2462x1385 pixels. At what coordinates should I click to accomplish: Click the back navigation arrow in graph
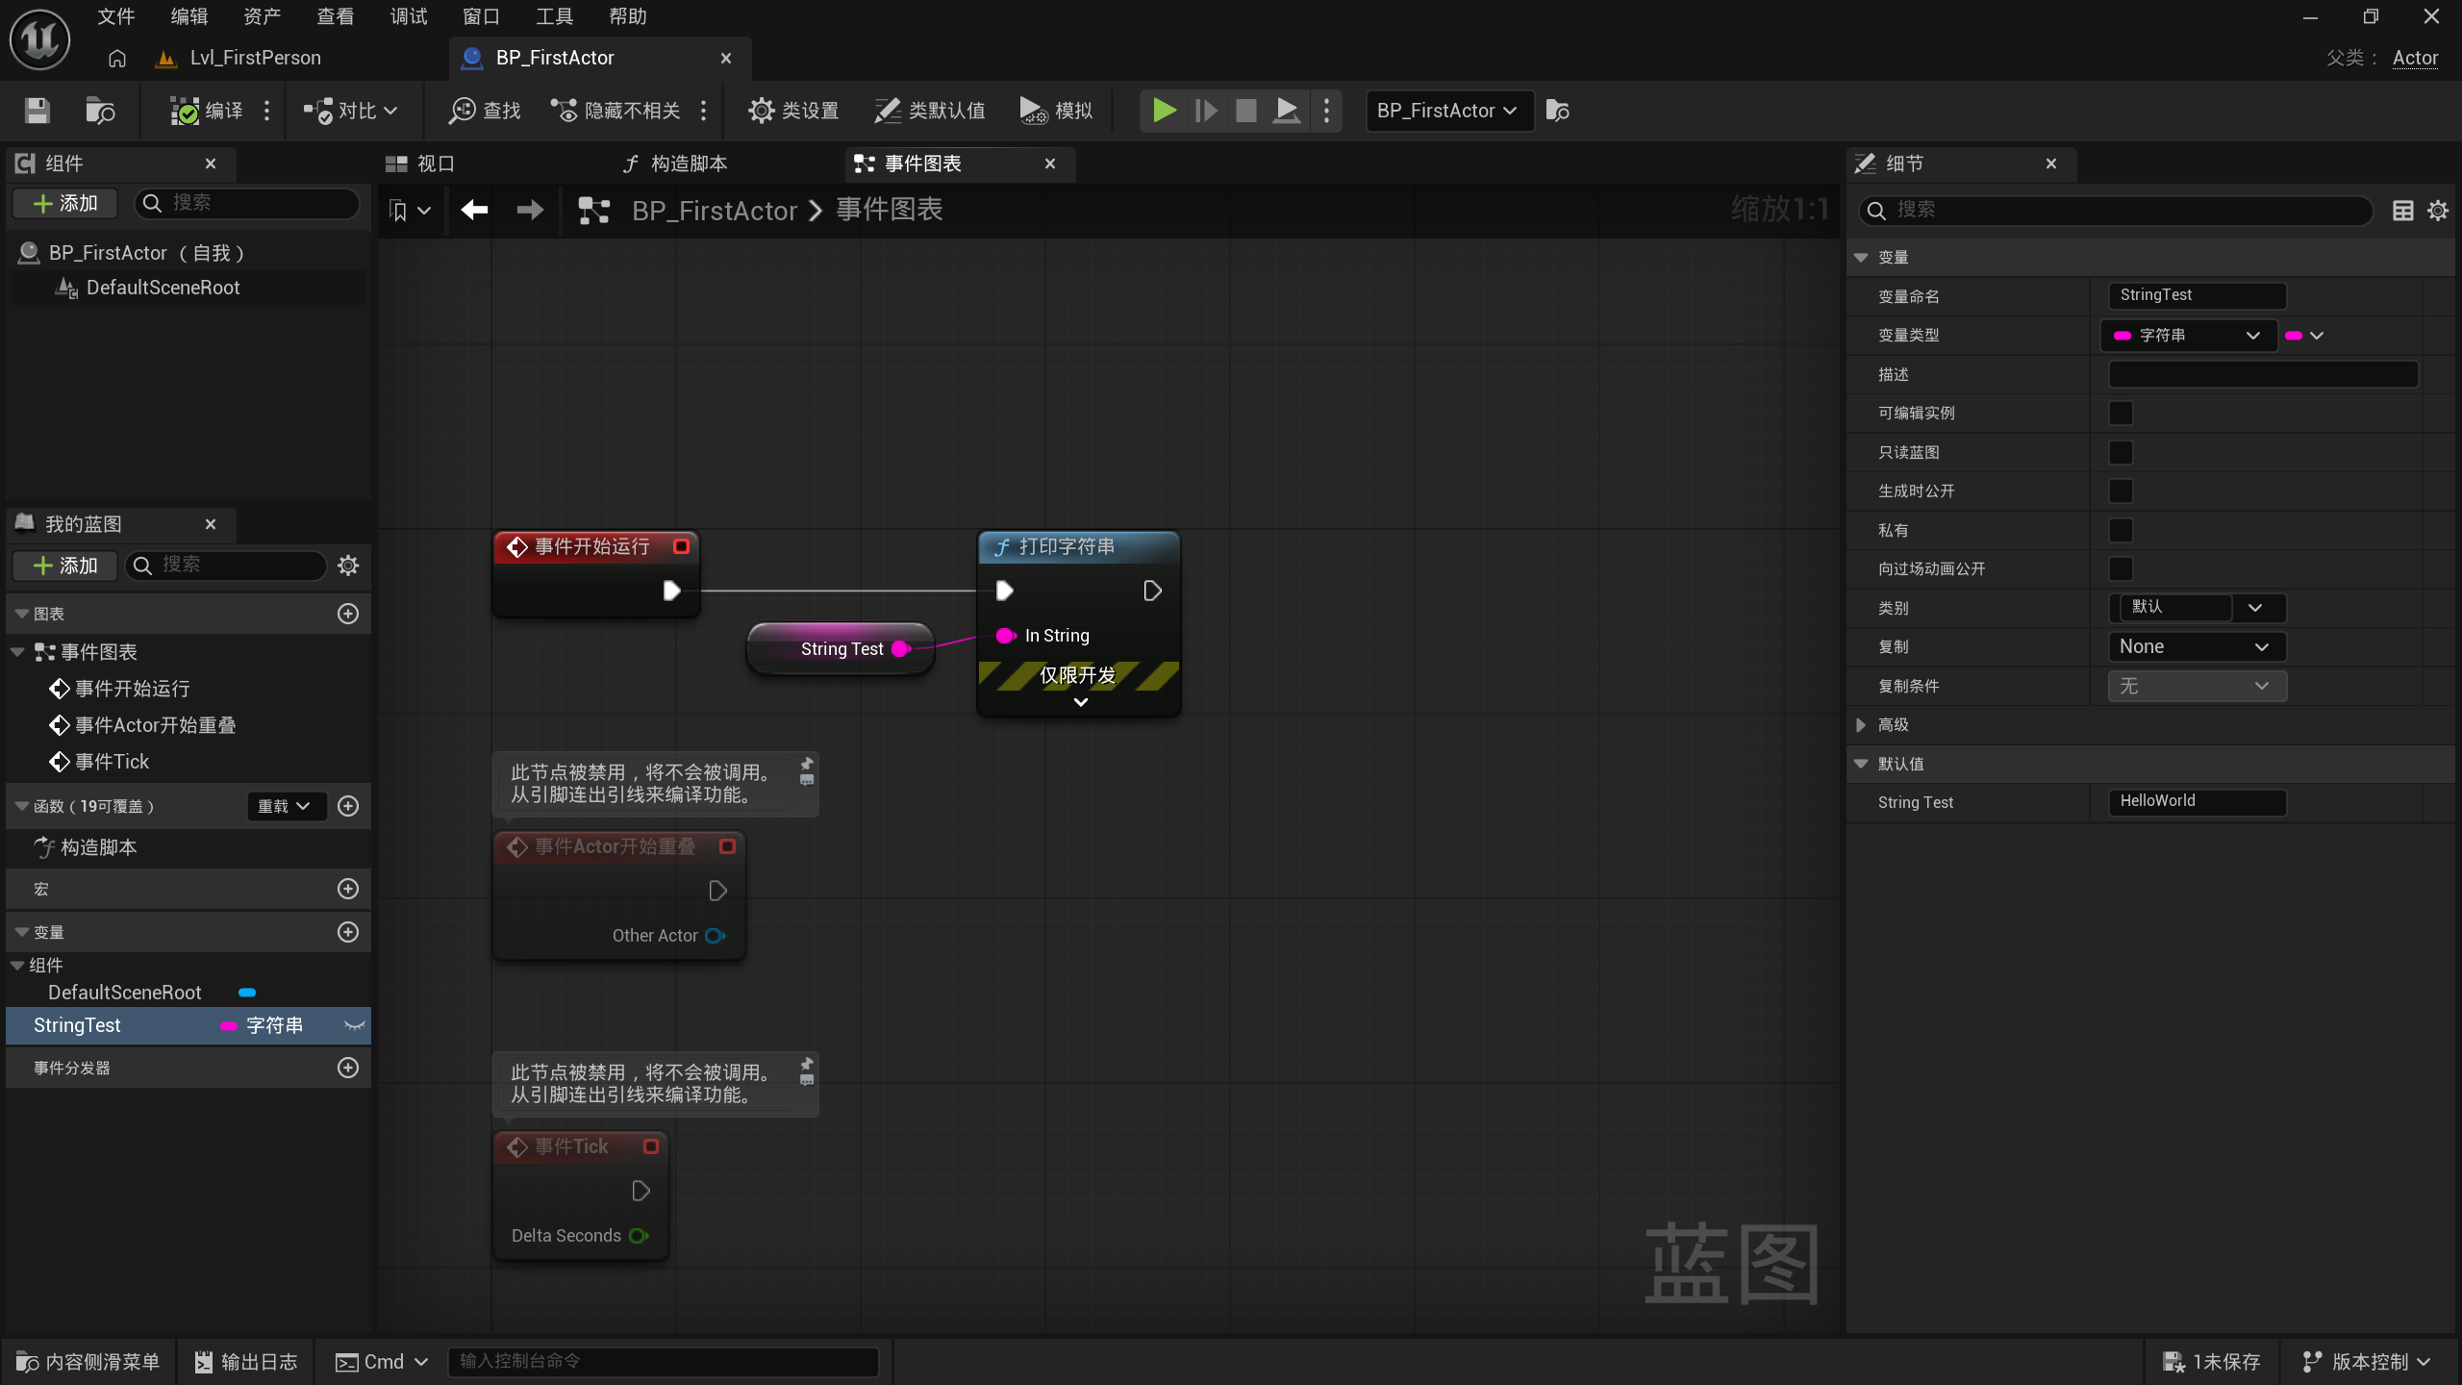474,210
